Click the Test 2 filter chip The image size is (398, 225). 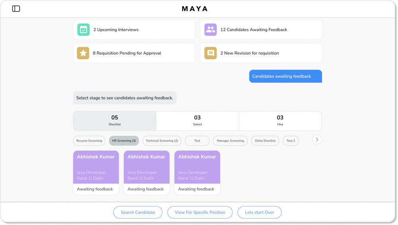coord(291,141)
